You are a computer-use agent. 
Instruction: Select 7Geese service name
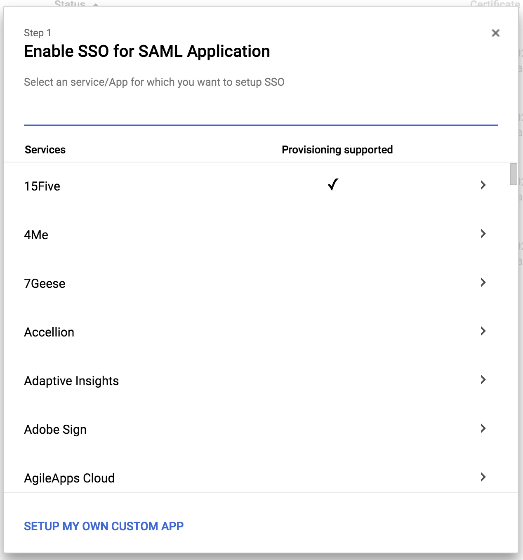[x=45, y=284]
